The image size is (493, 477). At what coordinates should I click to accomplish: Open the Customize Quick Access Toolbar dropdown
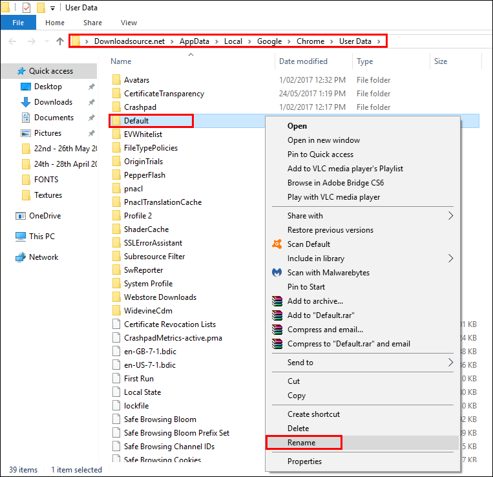52,8
